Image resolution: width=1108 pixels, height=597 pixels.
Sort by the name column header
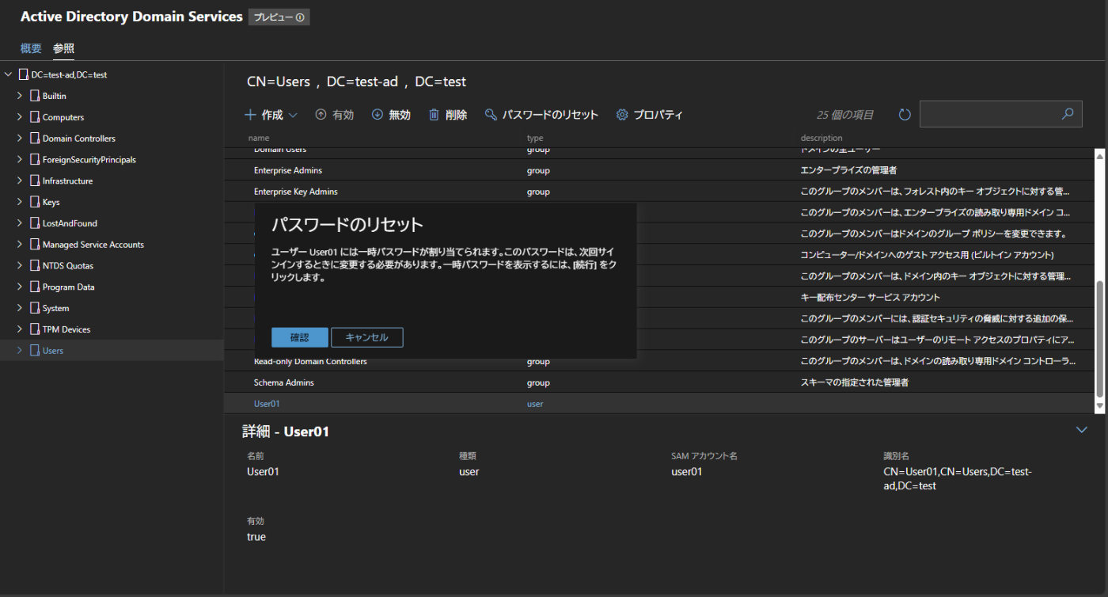tap(259, 138)
